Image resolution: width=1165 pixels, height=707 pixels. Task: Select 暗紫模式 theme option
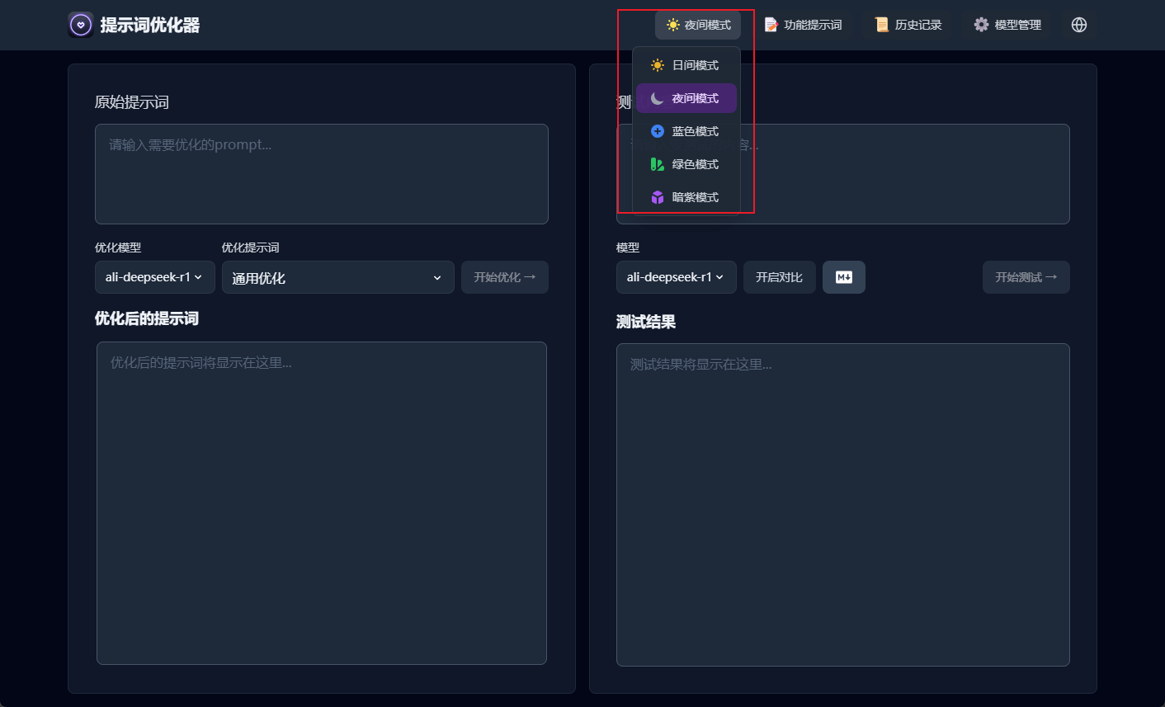click(686, 197)
